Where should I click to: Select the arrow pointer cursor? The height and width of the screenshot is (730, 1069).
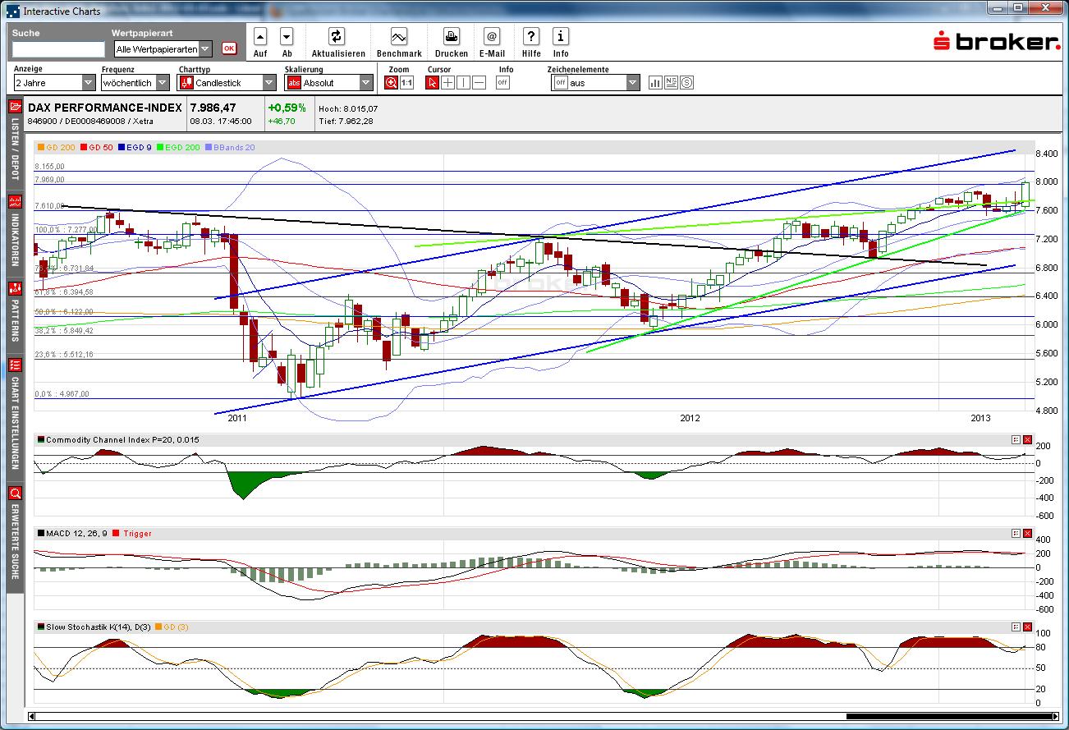(x=433, y=82)
